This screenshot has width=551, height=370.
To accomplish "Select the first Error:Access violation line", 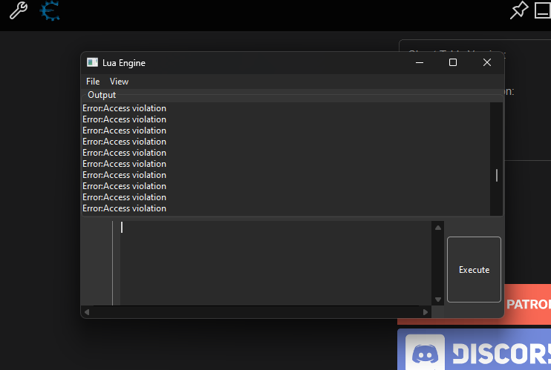I will (x=125, y=108).
